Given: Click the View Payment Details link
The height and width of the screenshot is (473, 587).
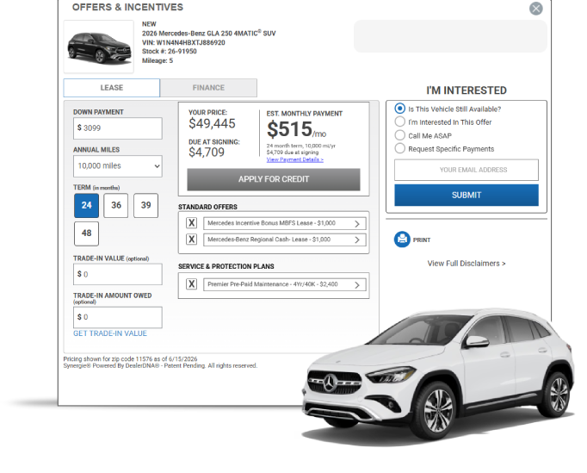Looking at the screenshot, I should (x=295, y=159).
